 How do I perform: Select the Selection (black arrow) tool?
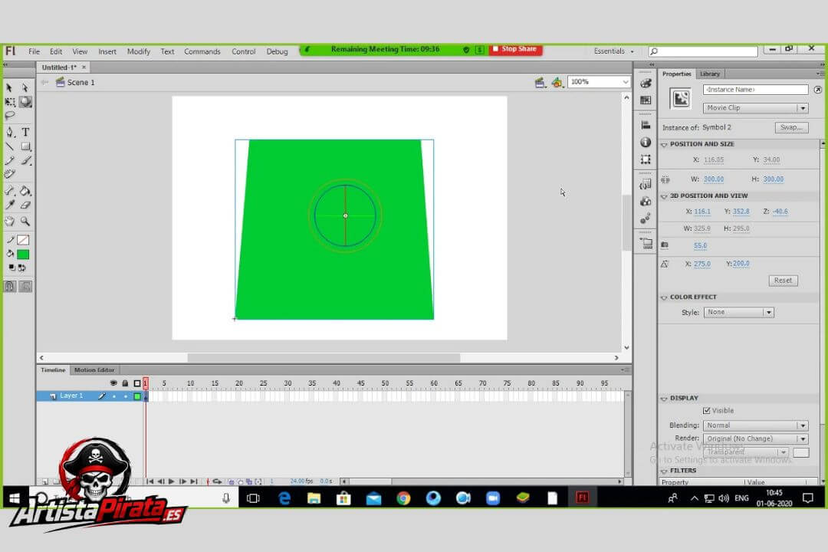click(9, 87)
